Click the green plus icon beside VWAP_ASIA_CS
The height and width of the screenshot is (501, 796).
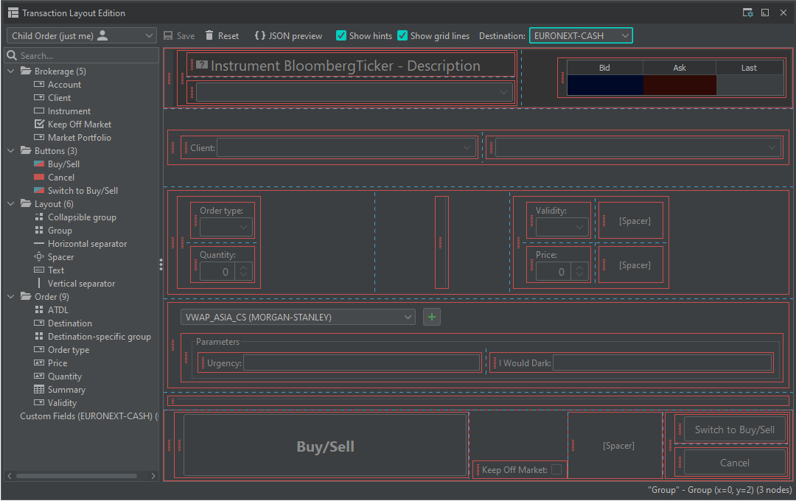coord(431,315)
